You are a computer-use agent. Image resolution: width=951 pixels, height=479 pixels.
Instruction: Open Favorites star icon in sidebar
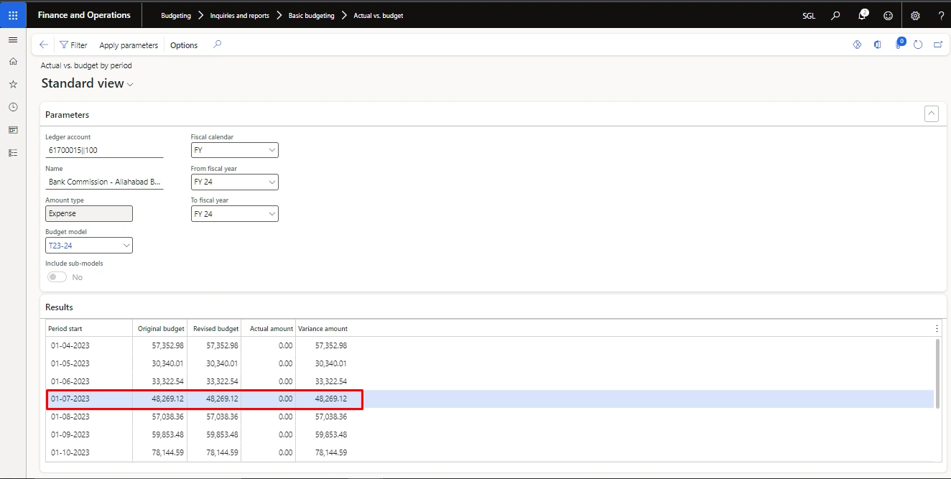13,84
